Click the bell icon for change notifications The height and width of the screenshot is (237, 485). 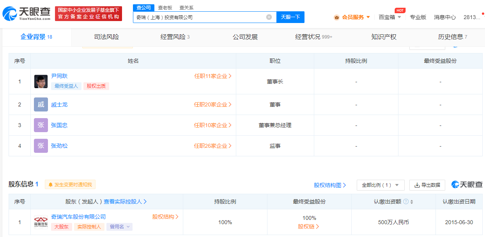coord(50,185)
